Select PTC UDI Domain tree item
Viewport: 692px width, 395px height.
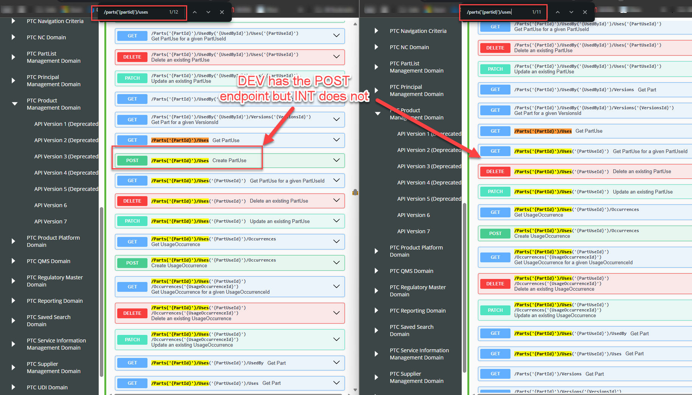pos(47,387)
